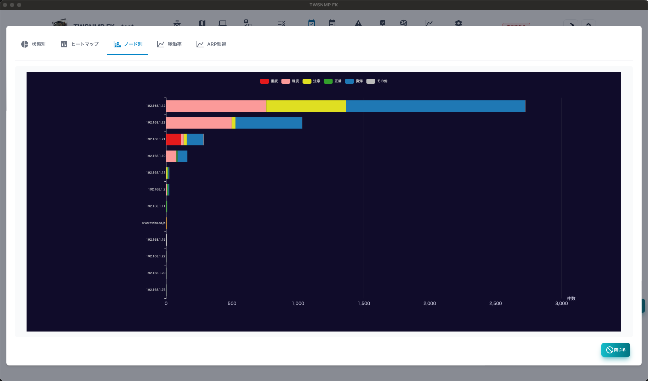Click the line chart icon beside ARP監視
The image size is (648, 381).
click(200, 44)
